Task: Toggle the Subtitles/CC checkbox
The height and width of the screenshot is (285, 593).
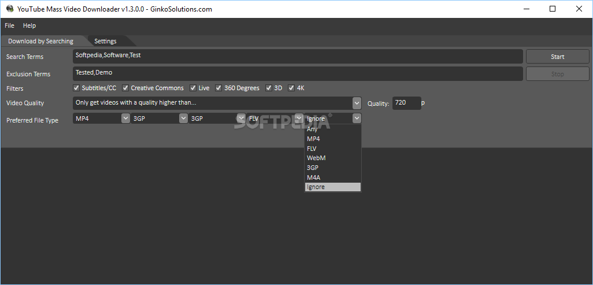Action: (x=76, y=88)
